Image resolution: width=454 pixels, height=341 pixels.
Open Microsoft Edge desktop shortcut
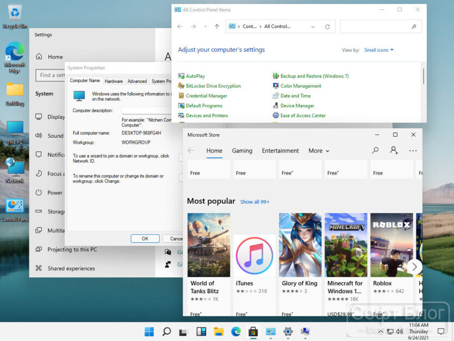coord(15,57)
